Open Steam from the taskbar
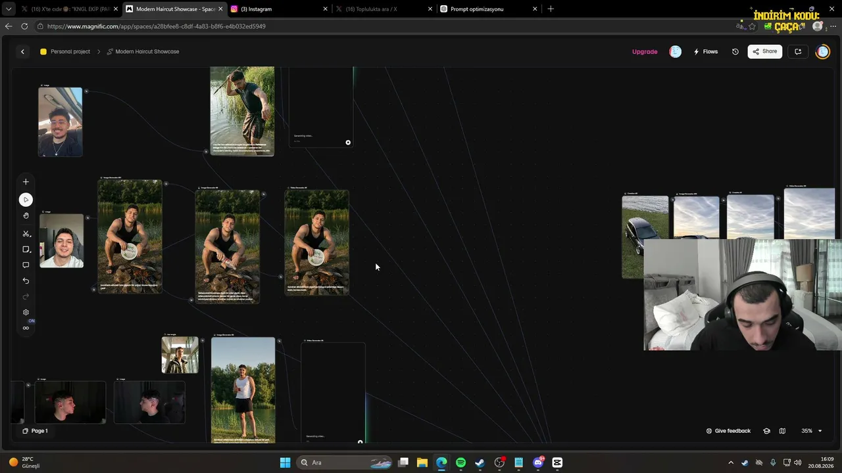 pyautogui.click(x=480, y=462)
